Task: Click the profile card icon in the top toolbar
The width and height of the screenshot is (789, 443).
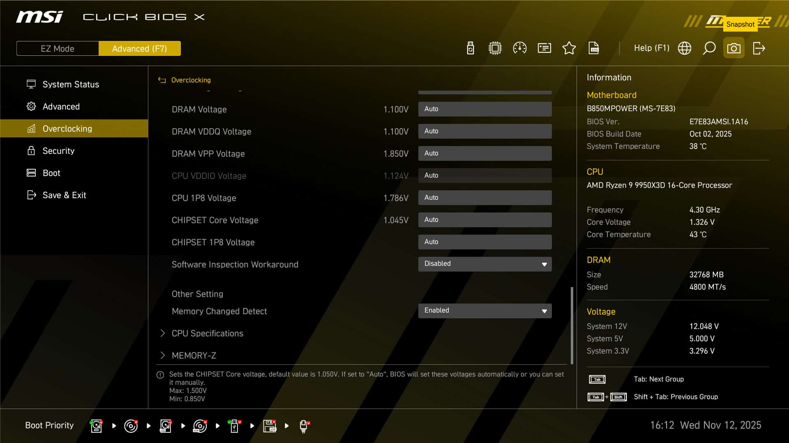Action: (x=544, y=48)
